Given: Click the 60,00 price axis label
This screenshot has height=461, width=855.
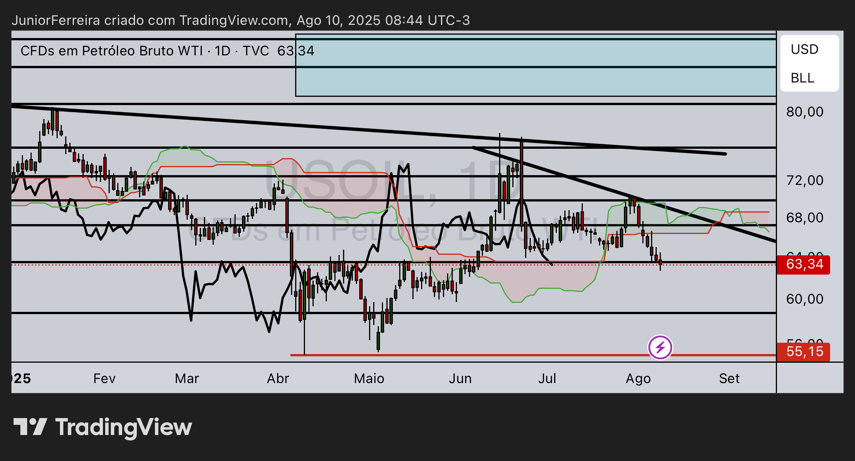Looking at the screenshot, I should click(804, 299).
